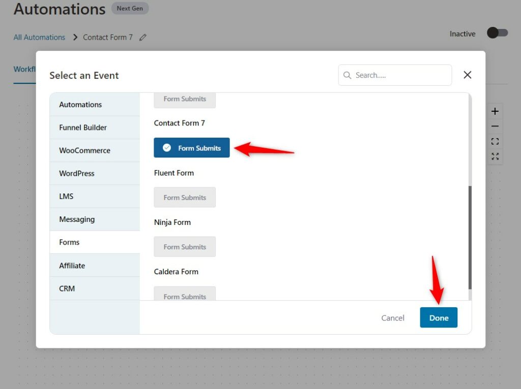This screenshot has width=521, height=389.
Task: Confirm selection with the Done button
Action: [439, 318]
